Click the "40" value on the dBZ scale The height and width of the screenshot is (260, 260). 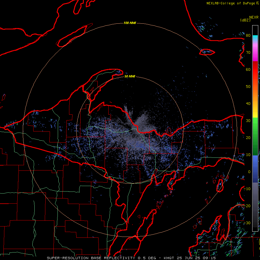click(x=248, y=104)
